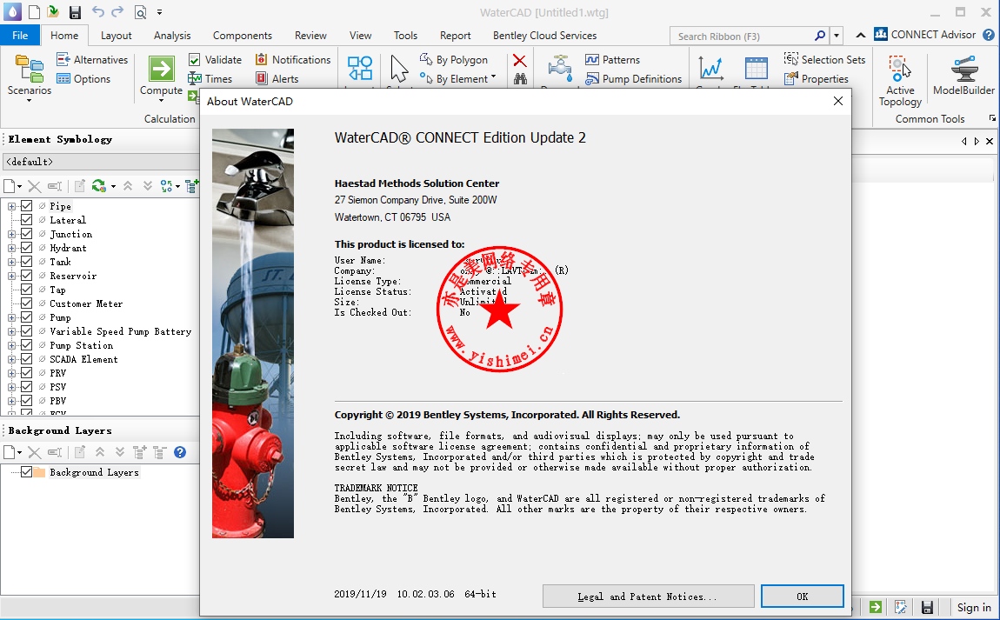The height and width of the screenshot is (620, 1000).
Task: Toggle the Lateral checkbox
Action: click(x=26, y=219)
